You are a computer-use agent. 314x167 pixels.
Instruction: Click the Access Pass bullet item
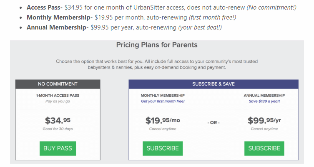161,7
